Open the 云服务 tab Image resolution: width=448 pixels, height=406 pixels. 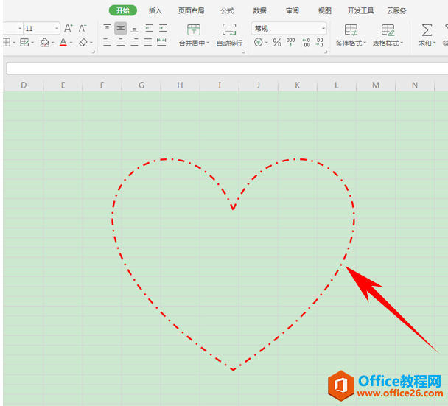(396, 11)
